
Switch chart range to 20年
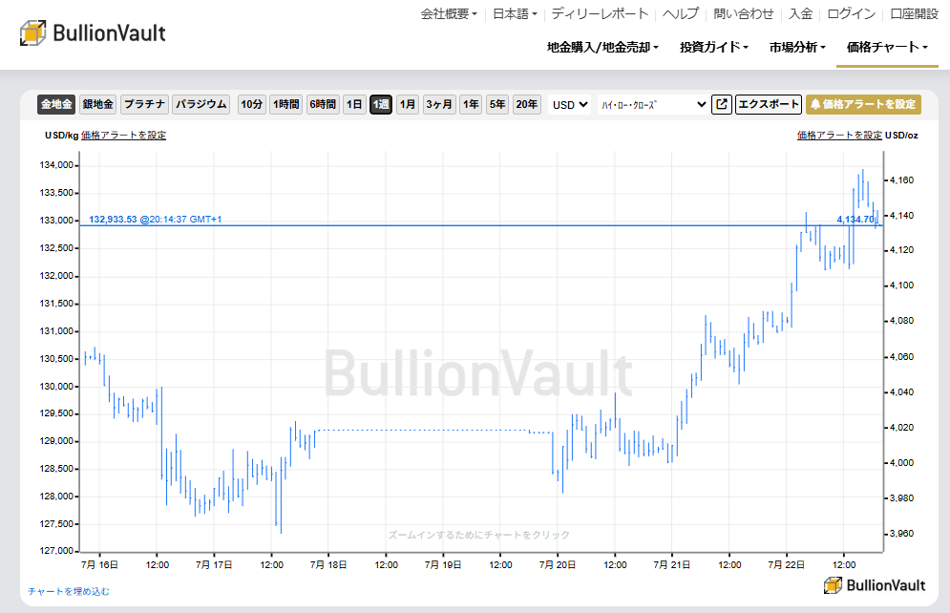pyautogui.click(x=526, y=104)
